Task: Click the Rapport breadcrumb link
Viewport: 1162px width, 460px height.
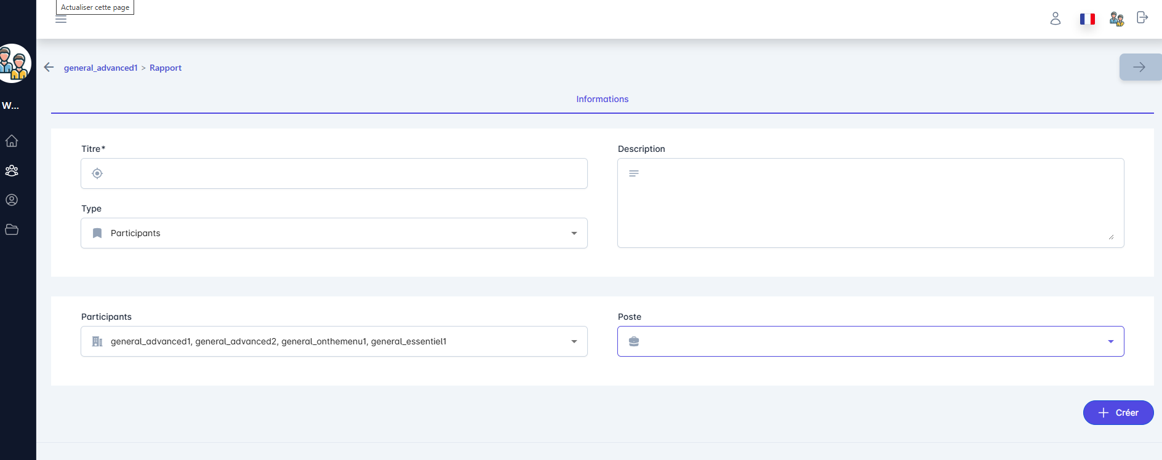Action: coord(166,68)
